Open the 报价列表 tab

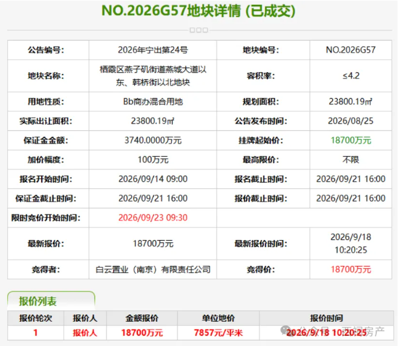51,301
